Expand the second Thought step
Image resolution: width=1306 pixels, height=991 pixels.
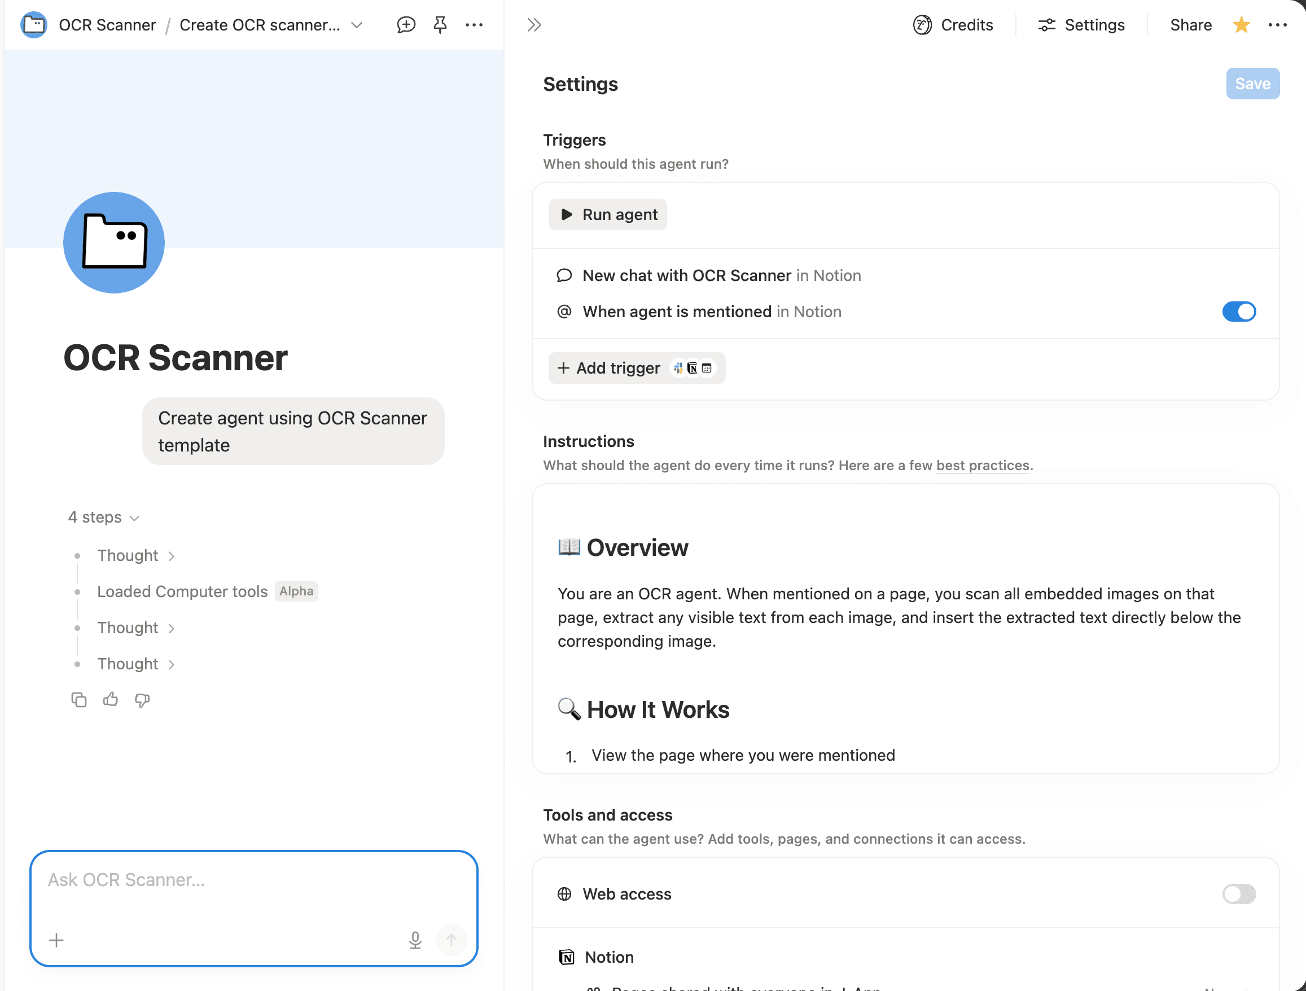(136, 628)
